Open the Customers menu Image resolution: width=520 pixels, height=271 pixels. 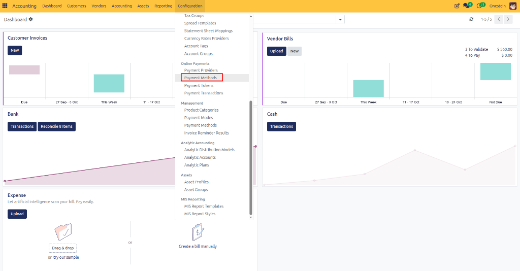76,6
